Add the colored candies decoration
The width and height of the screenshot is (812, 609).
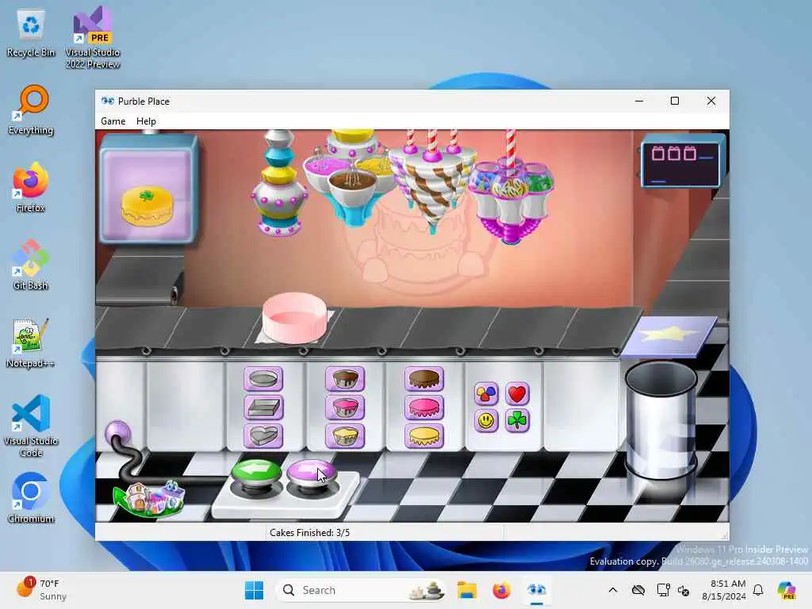click(x=486, y=394)
